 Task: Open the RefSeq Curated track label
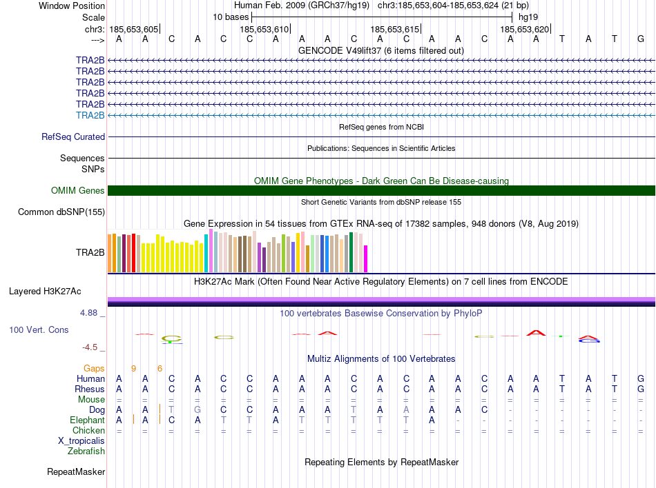click(73, 136)
